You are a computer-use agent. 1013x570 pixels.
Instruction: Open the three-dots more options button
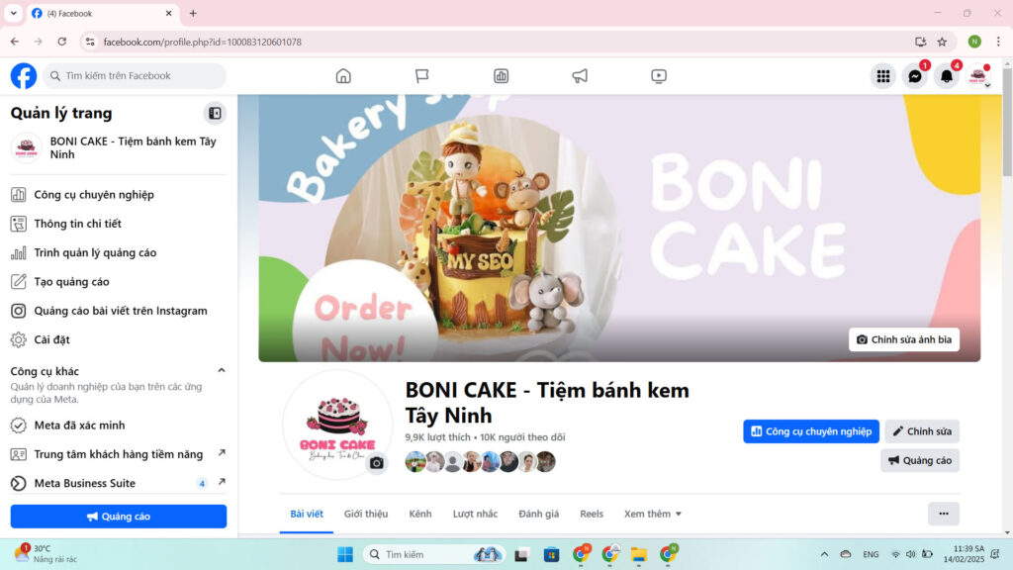click(x=943, y=514)
